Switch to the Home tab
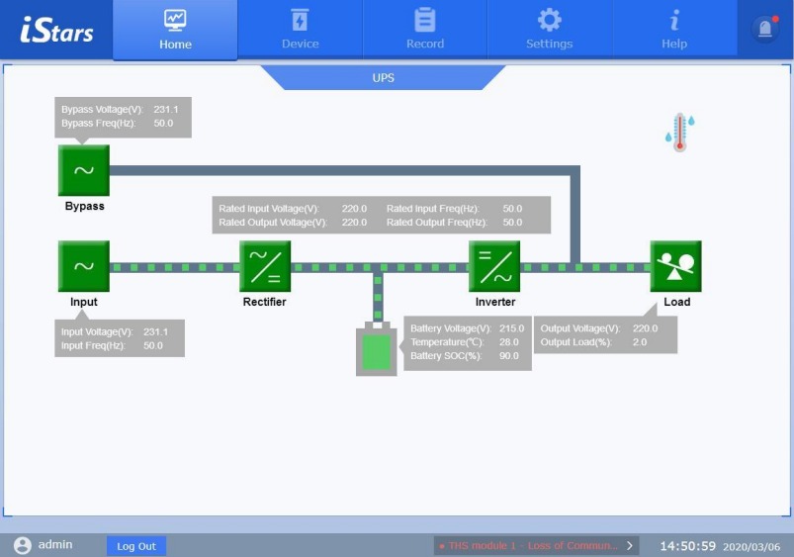Viewport: 794px width, 557px height. pos(175,30)
